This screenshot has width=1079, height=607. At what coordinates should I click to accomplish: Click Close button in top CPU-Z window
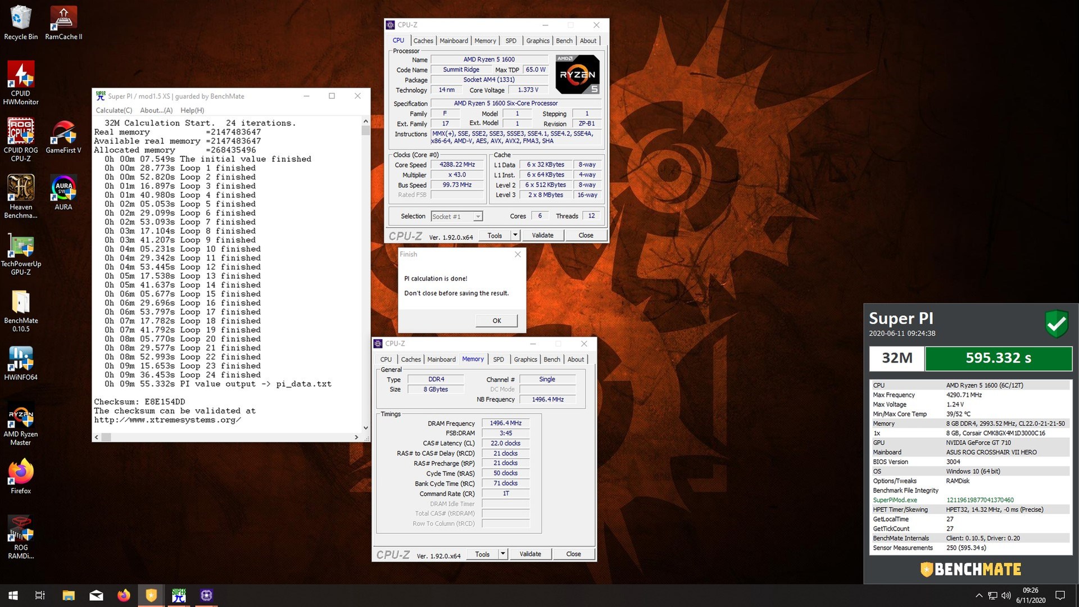point(586,235)
